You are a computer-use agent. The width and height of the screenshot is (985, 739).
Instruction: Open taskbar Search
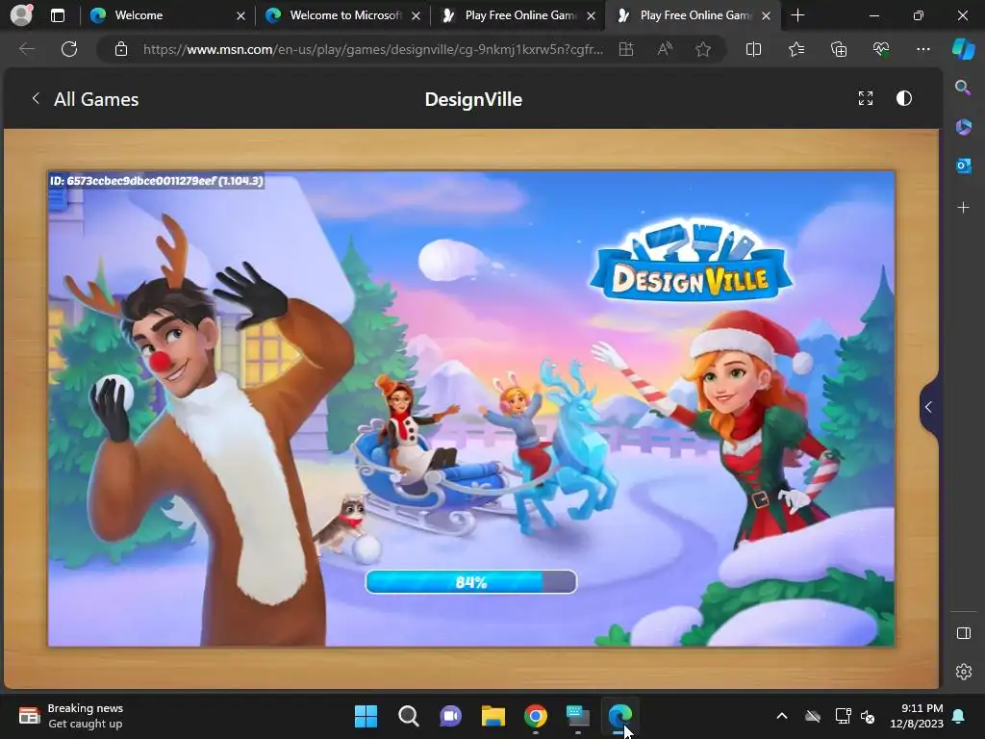408,716
